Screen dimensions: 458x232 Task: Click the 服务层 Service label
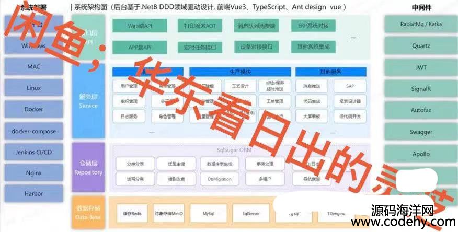coord(88,101)
